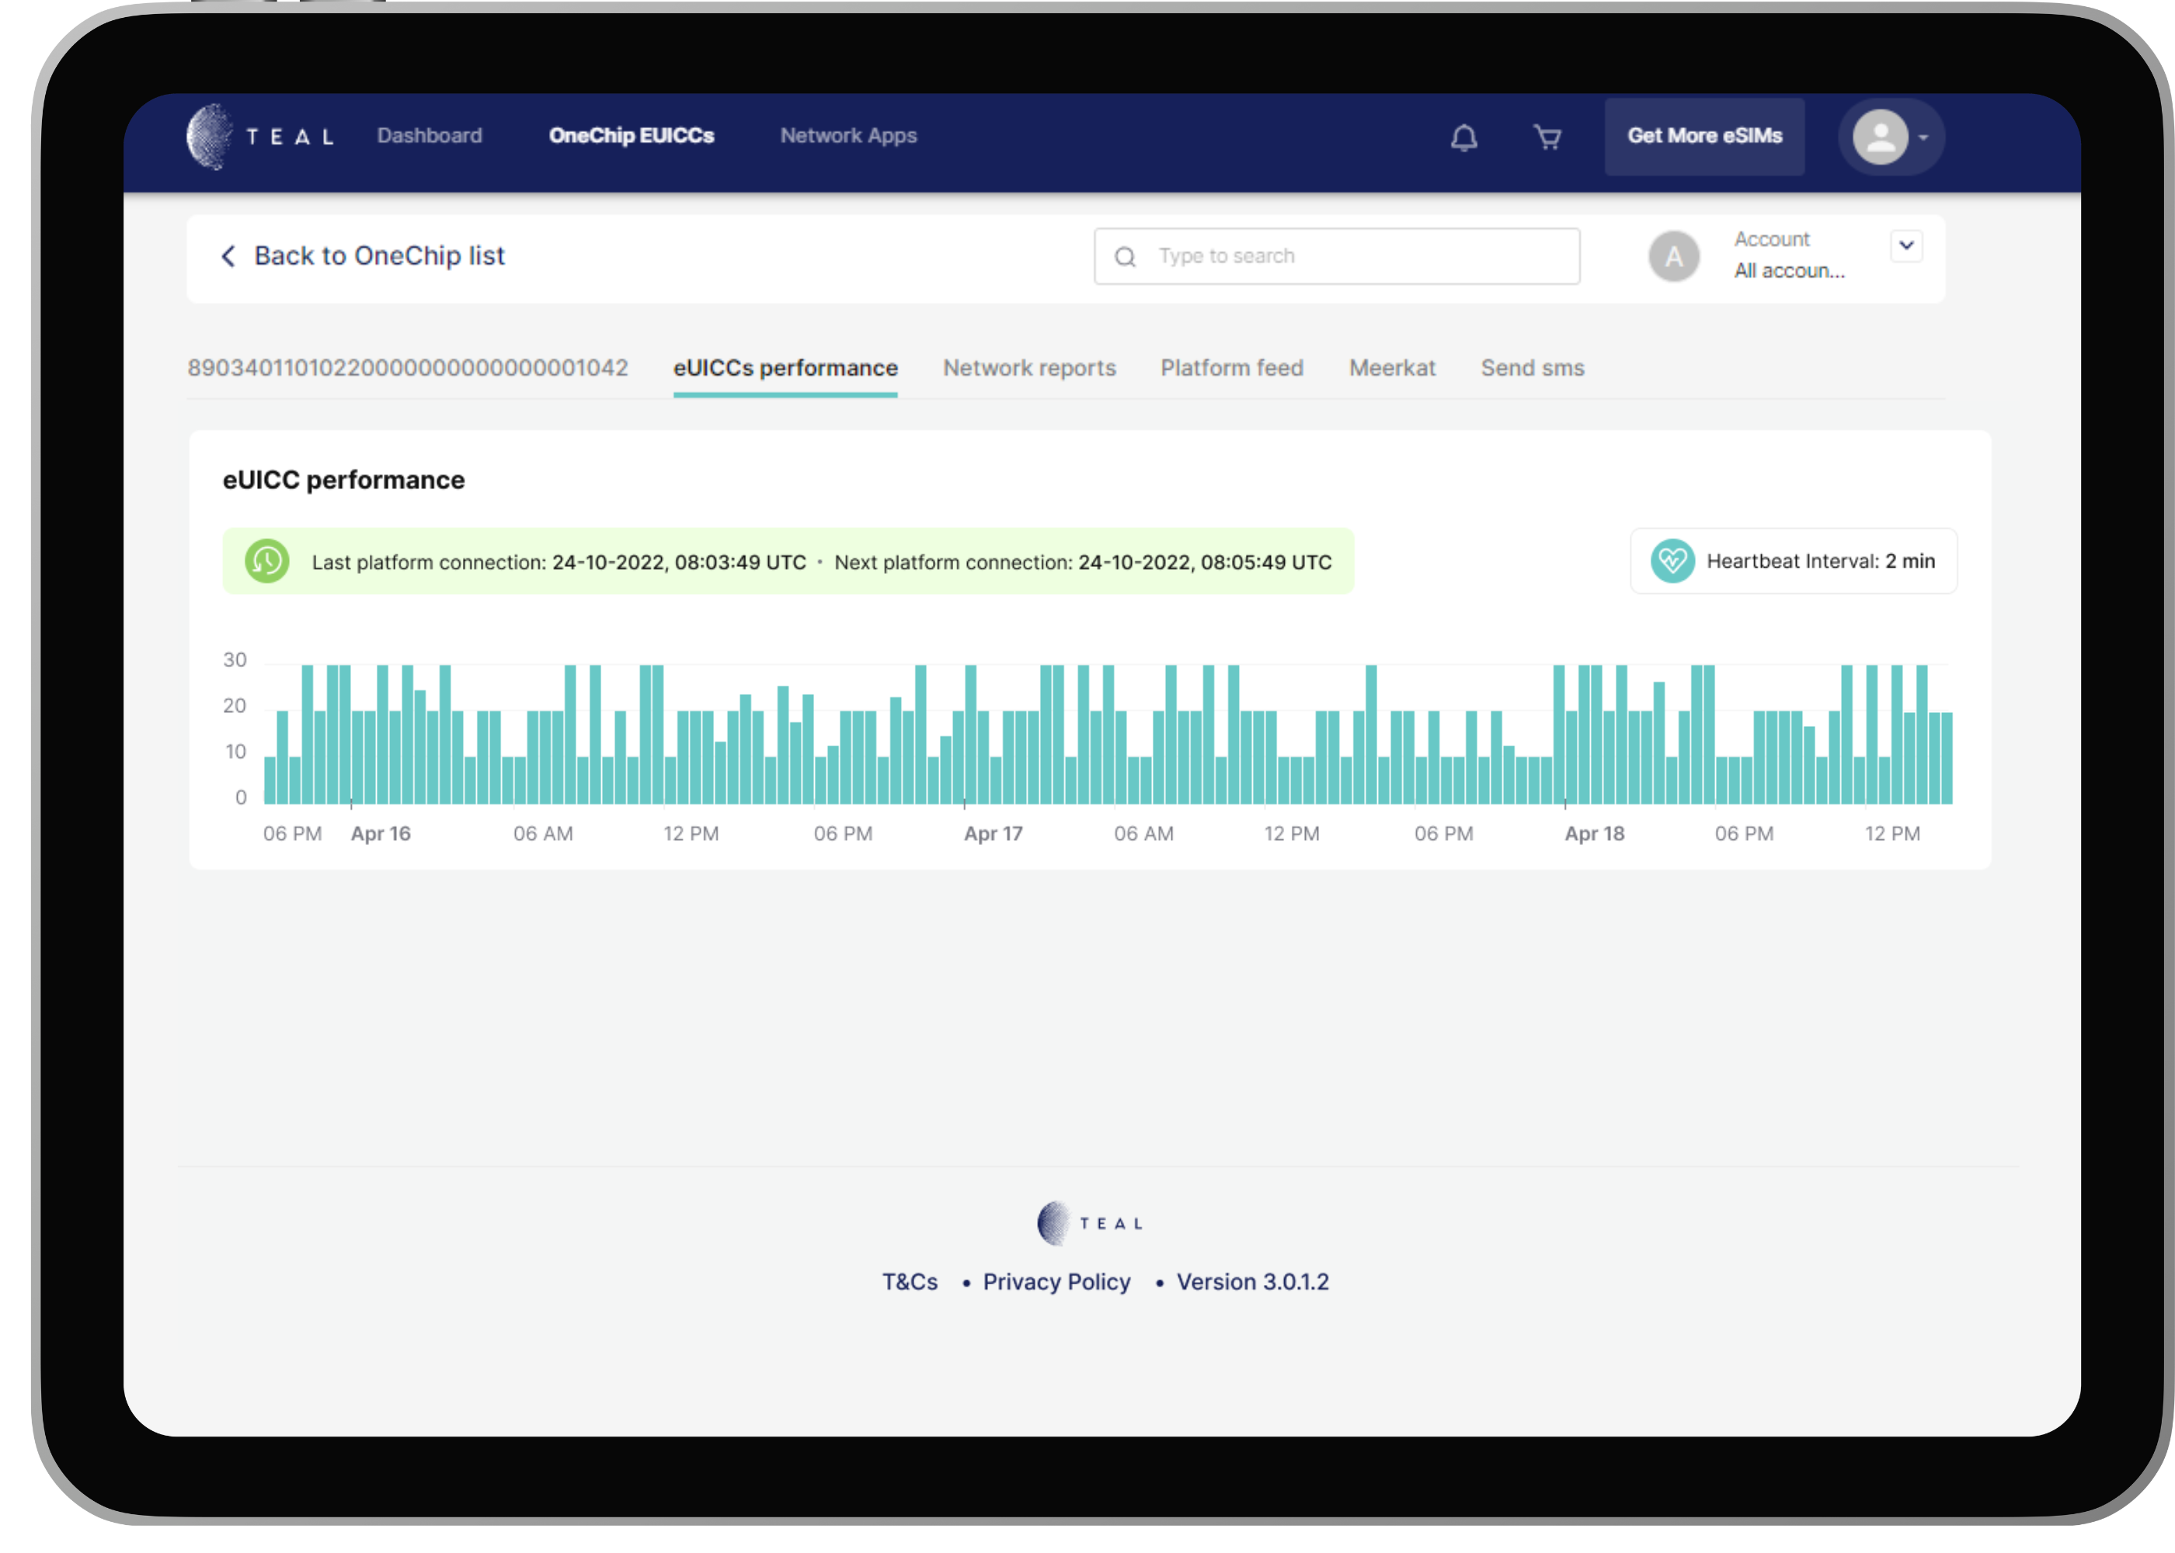This screenshot has height=1553, width=2175.
Task: Switch to Network reports tab
Action: click(x=1029, y=368)
